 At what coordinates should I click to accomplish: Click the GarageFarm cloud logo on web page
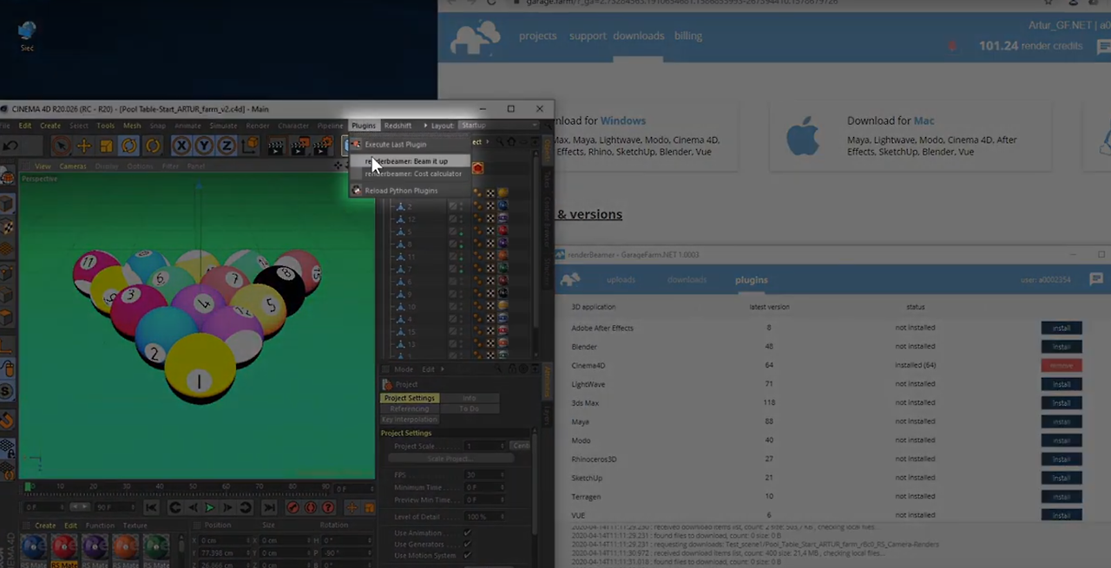(x=476, y=37)
